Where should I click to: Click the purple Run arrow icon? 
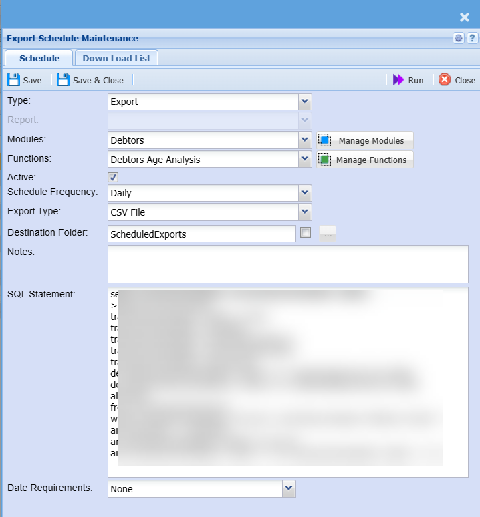pyautogui.click(x=398, y=80)
